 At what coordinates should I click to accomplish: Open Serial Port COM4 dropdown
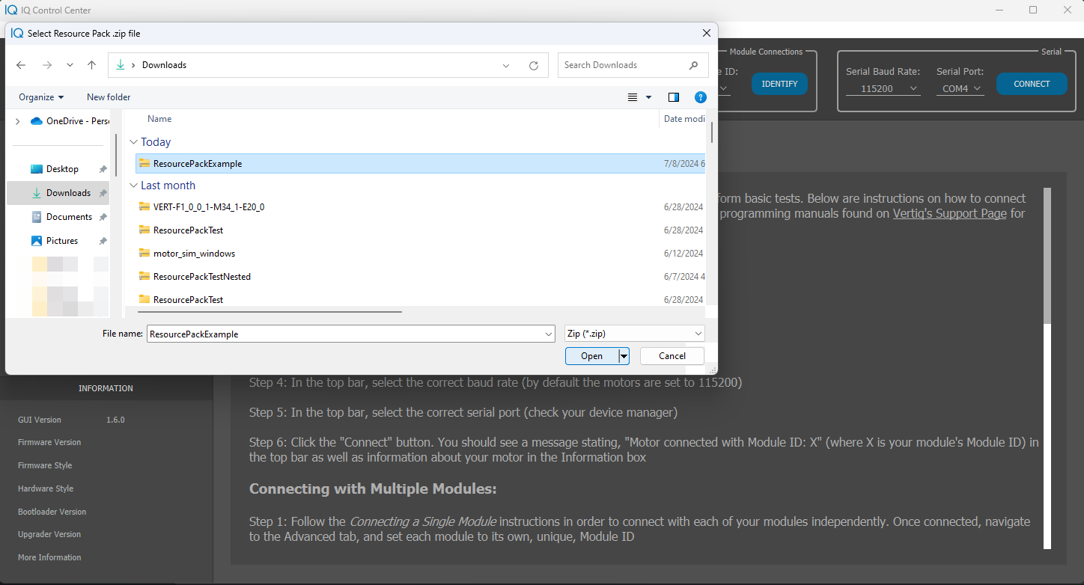(960, 88)
